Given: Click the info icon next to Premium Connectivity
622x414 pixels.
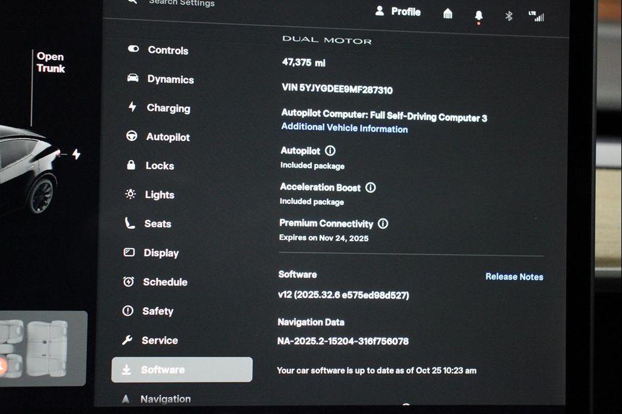Looking at the screenshot, I should 383,223.
